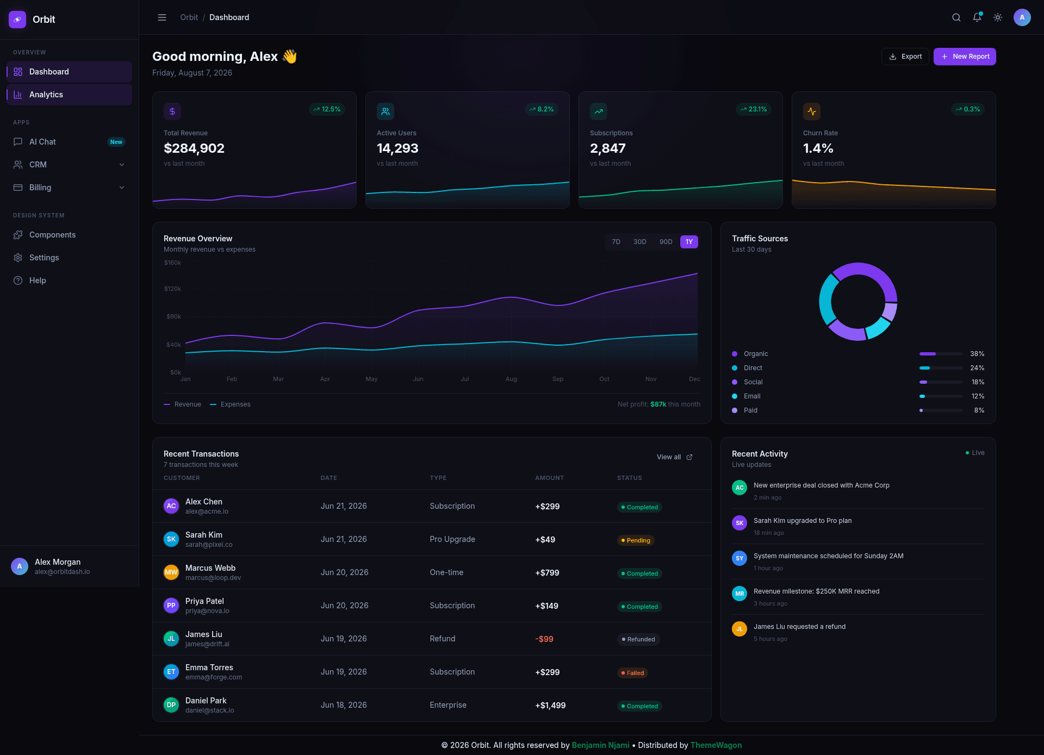Click Marcus Webb's MW avatar
Viewport: 1044px width, 755px height.
click(x=171, y=572)
